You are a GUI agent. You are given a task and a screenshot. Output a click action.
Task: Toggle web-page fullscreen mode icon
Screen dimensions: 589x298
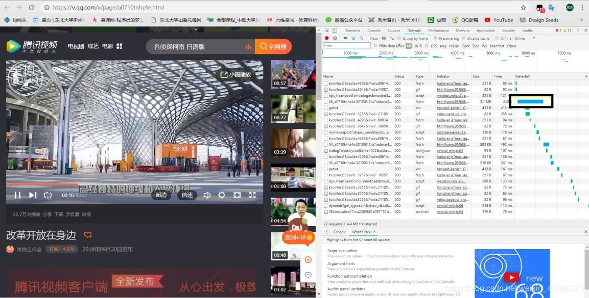coord(237,195)
